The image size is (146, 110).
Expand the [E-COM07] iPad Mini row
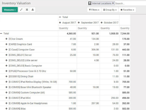tap(6, 98)
